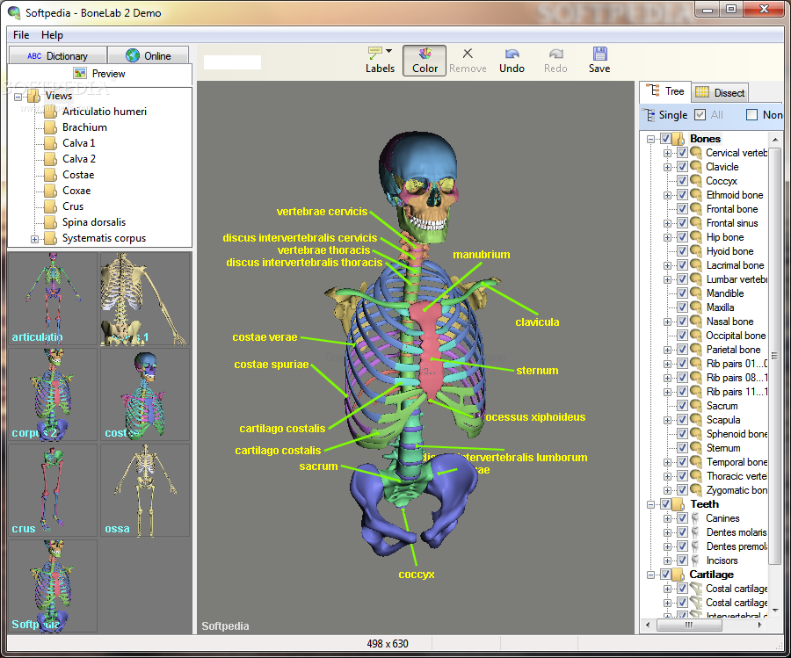Screen dimensions: 791x658
Task: Click the Preview picture icon
Action: (x=80, y=73)
